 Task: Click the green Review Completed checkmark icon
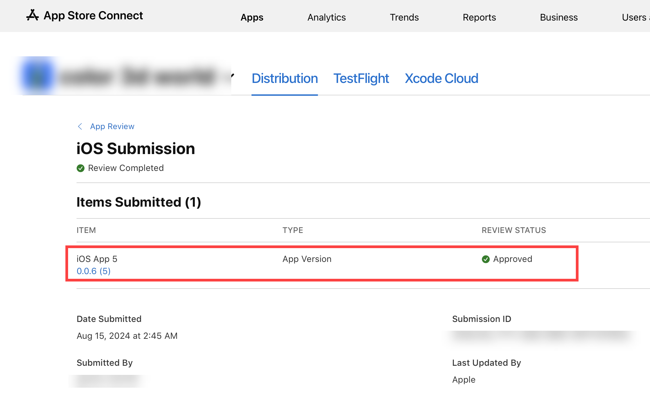coord(81,168)
